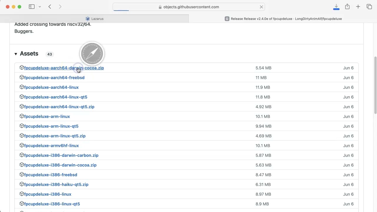377x212 pixels.
Task: Click package icon beside i386-haiku-qt5.zip
Action: click(22, 184)
